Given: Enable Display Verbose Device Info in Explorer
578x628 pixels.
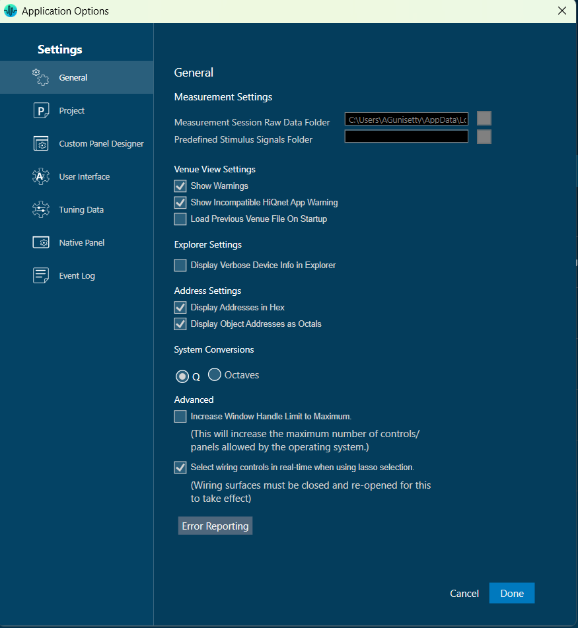Looking at the screenshot, I should (180, 265).
